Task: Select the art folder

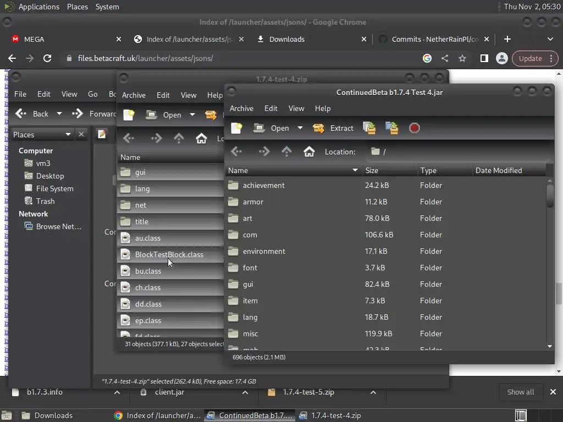Action: (386, 219)
